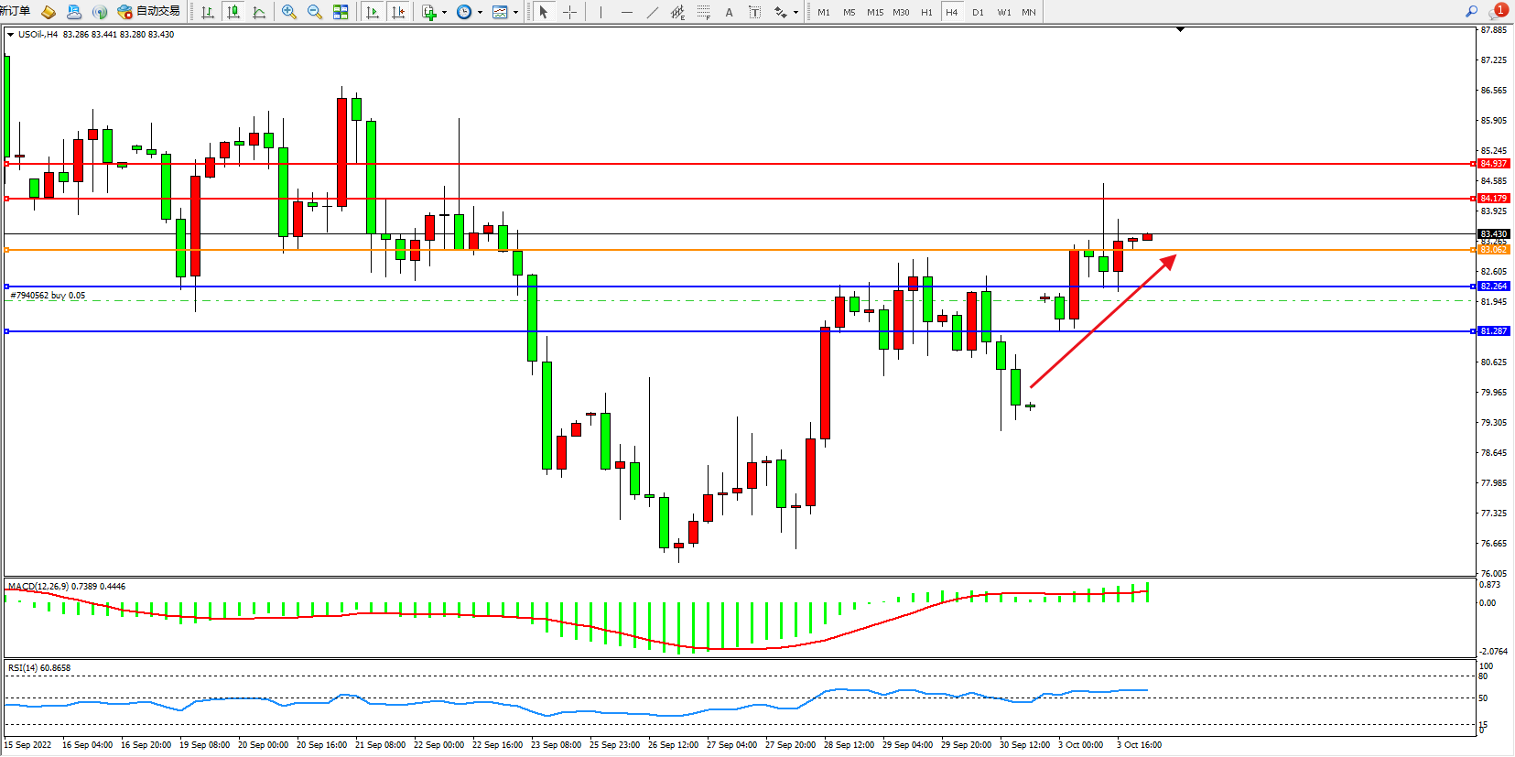This screenshot has width=1515, height=757.
Task: Expand the templates dropdown arrow
Action: tap(515, 13)
